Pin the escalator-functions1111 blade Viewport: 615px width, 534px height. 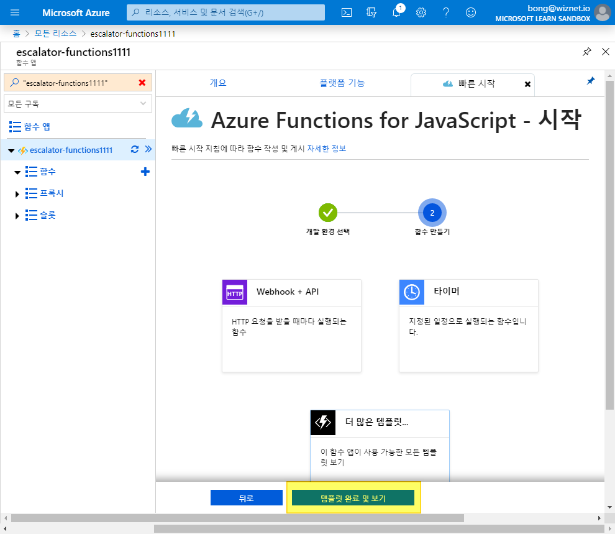pyautogui.click(x=587, y=52)
